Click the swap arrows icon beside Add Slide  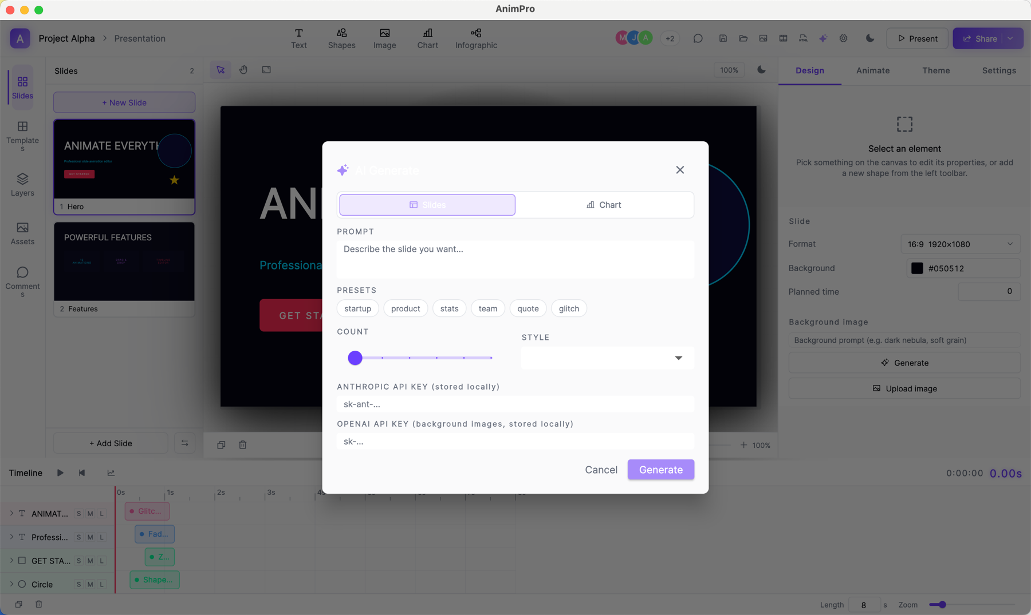pyautogui.click(x=184, y=443)
